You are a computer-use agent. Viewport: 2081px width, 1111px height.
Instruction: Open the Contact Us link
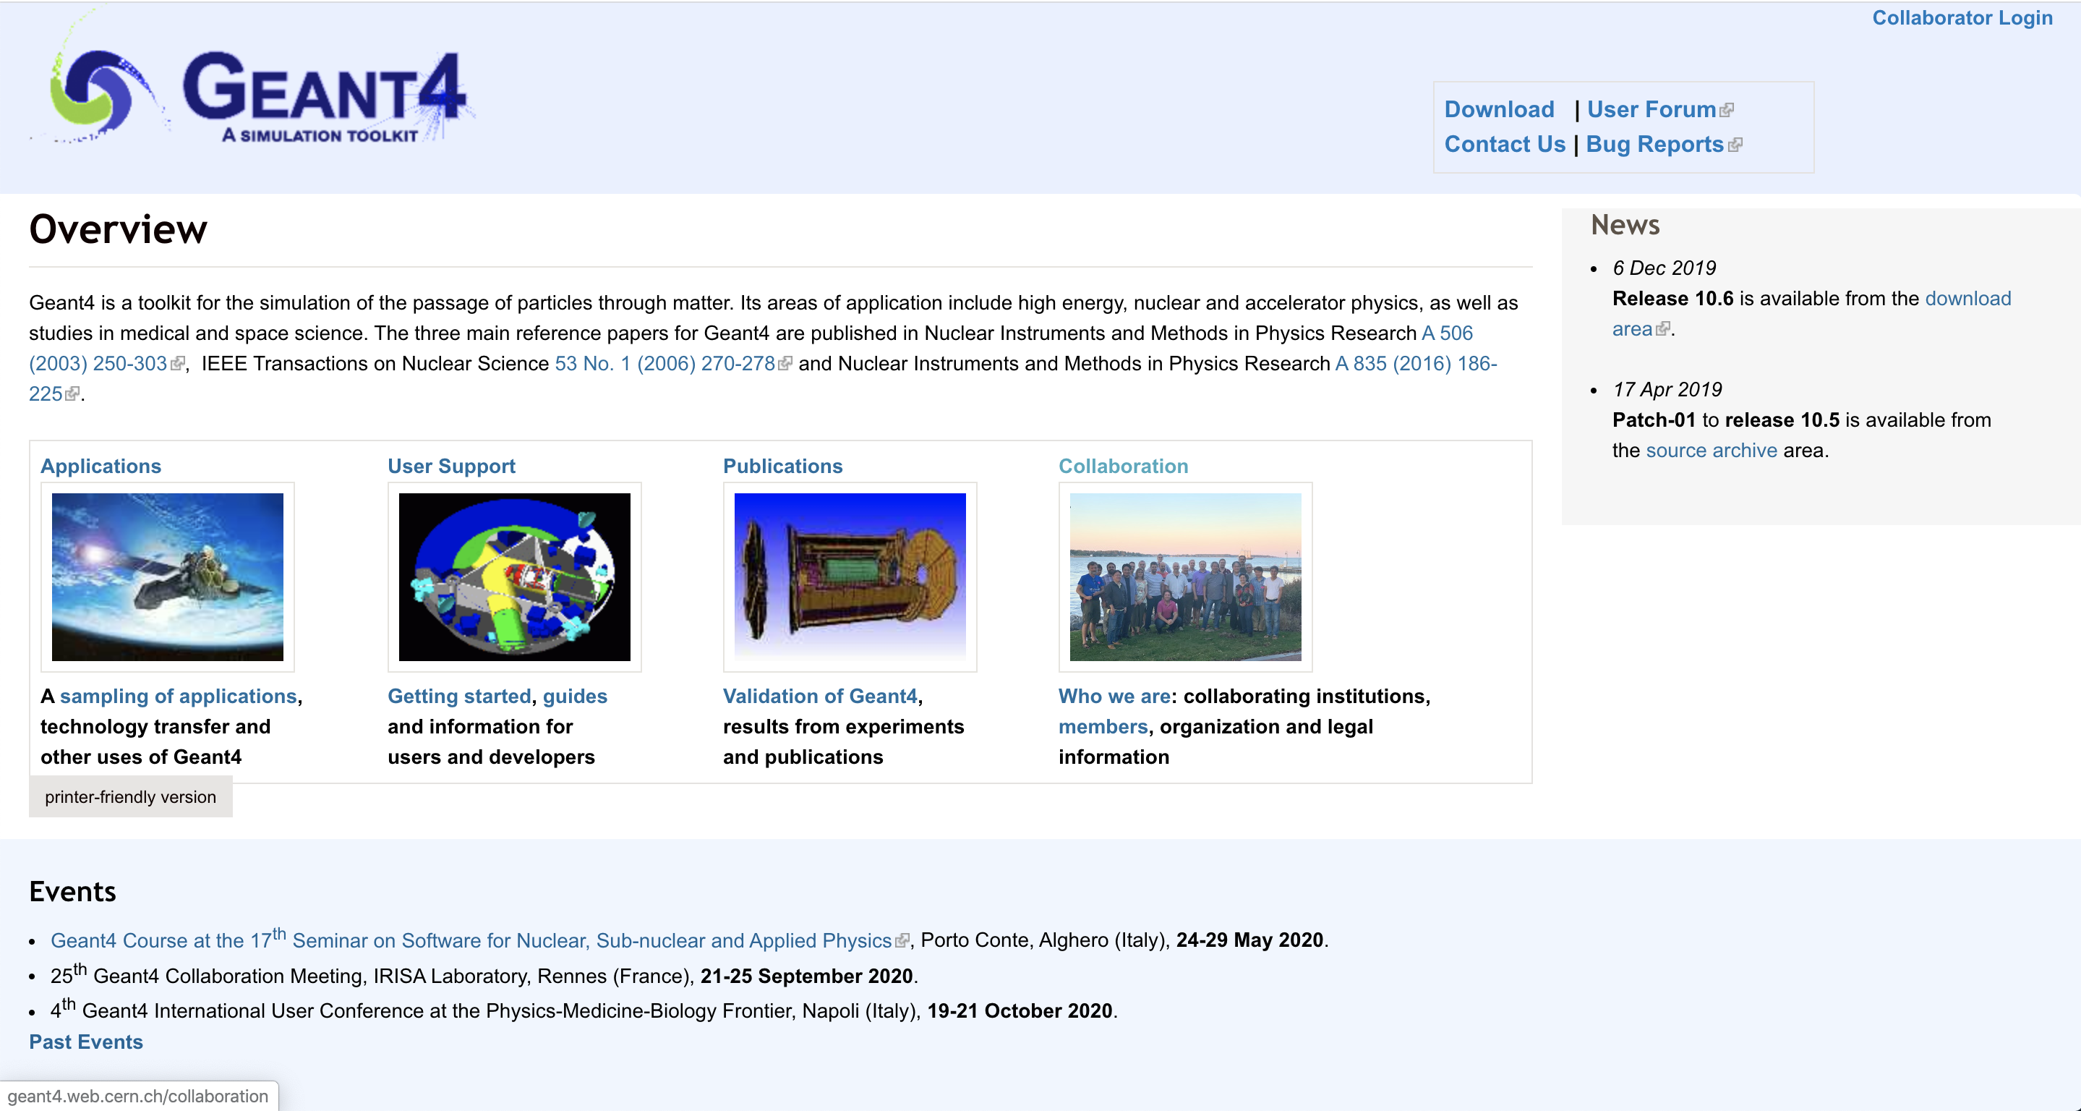1504,144
